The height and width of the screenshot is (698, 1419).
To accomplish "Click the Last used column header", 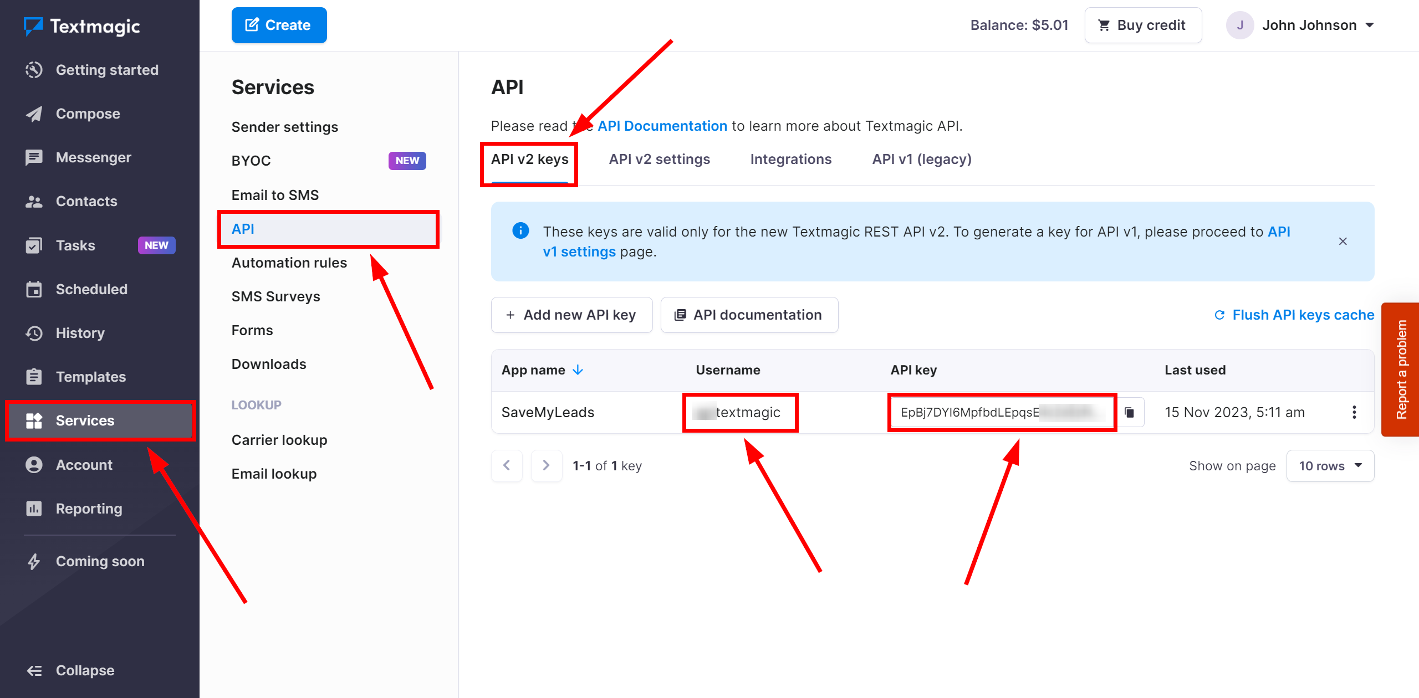I will [x=1195, y=370].
